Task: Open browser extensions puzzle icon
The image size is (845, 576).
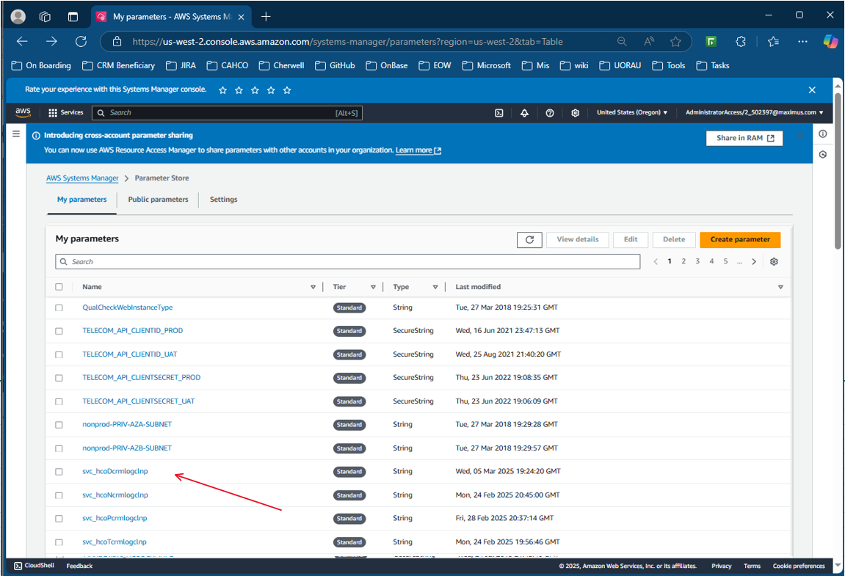Action: [x=741, y=42]
